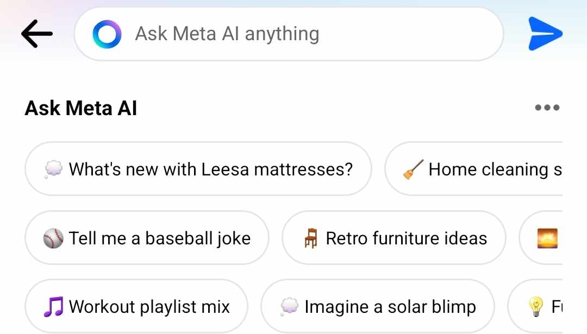Click the Meta AI ring logo
Viewport: 587px width, 334px height.
(107, 34)
